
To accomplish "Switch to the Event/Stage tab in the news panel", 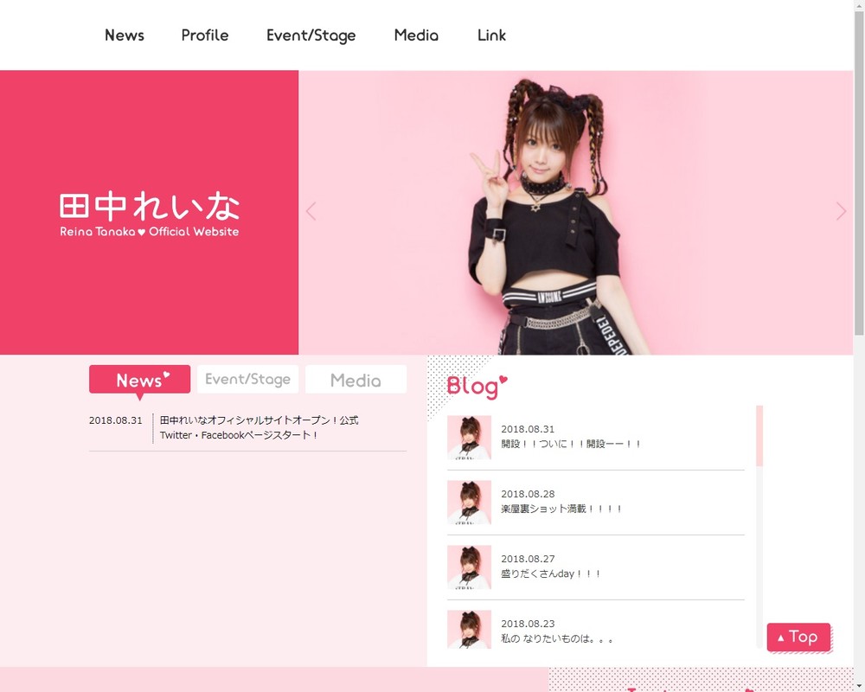I will (x=247, y=379).
